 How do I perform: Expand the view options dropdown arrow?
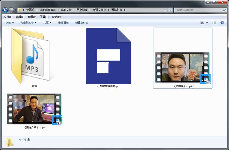[207, 23]
